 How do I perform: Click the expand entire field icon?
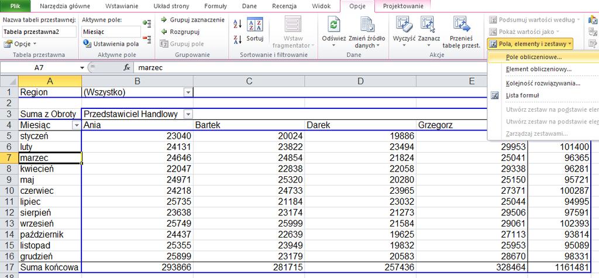(147, 23)
